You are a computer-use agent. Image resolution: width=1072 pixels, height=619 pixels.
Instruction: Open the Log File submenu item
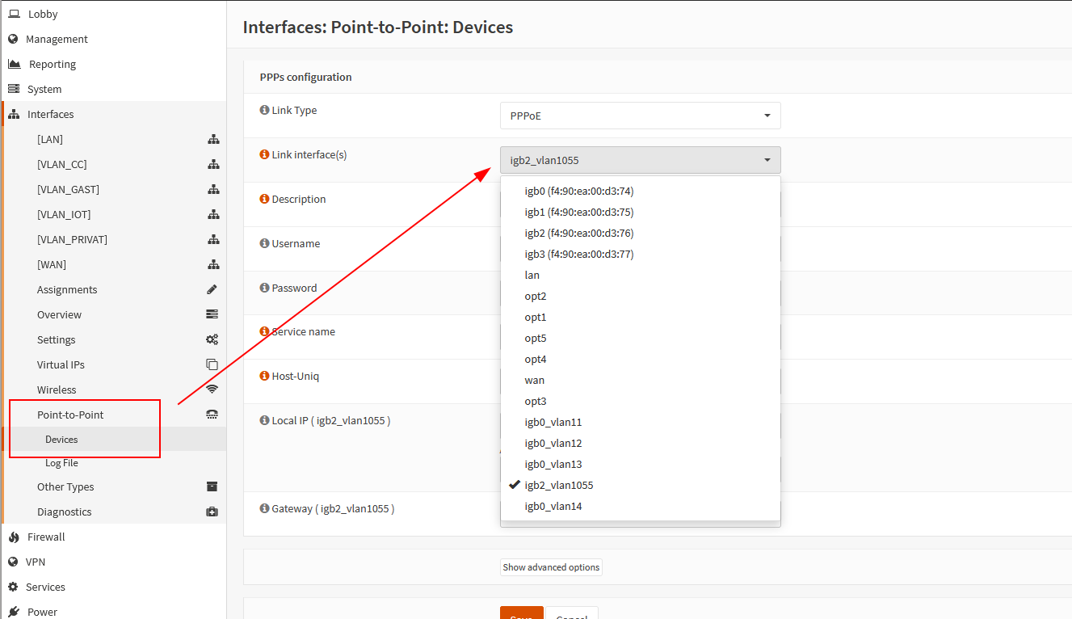point(61,463)
